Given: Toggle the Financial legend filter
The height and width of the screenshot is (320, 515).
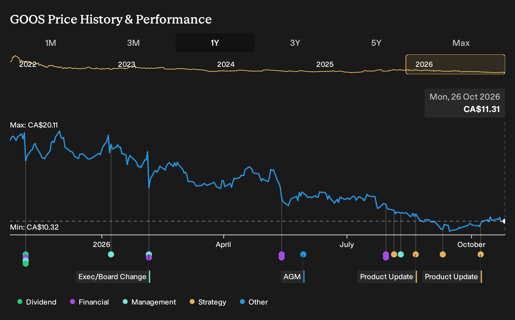Looking at the screenshot, I should (89, 302).
